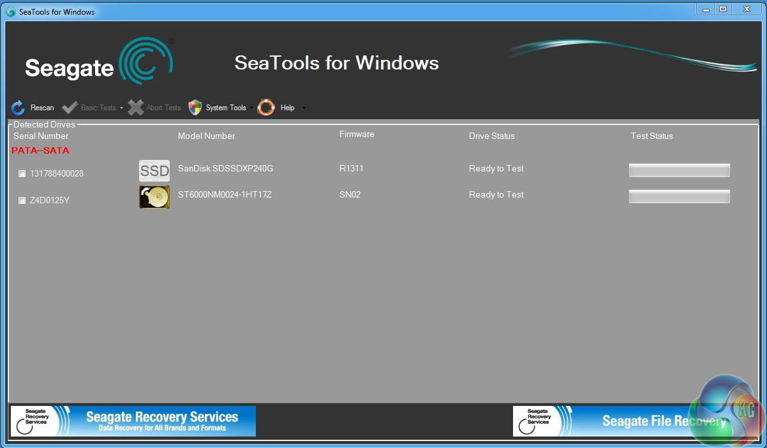The image size is (767, 448).
Task: Click Ready to Test for SanDisk drive
Action: (x=496, y=168)
